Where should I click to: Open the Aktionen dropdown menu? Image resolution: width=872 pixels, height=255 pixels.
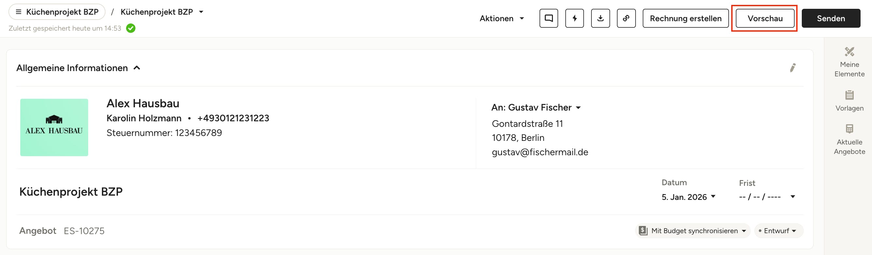(502, 18)
